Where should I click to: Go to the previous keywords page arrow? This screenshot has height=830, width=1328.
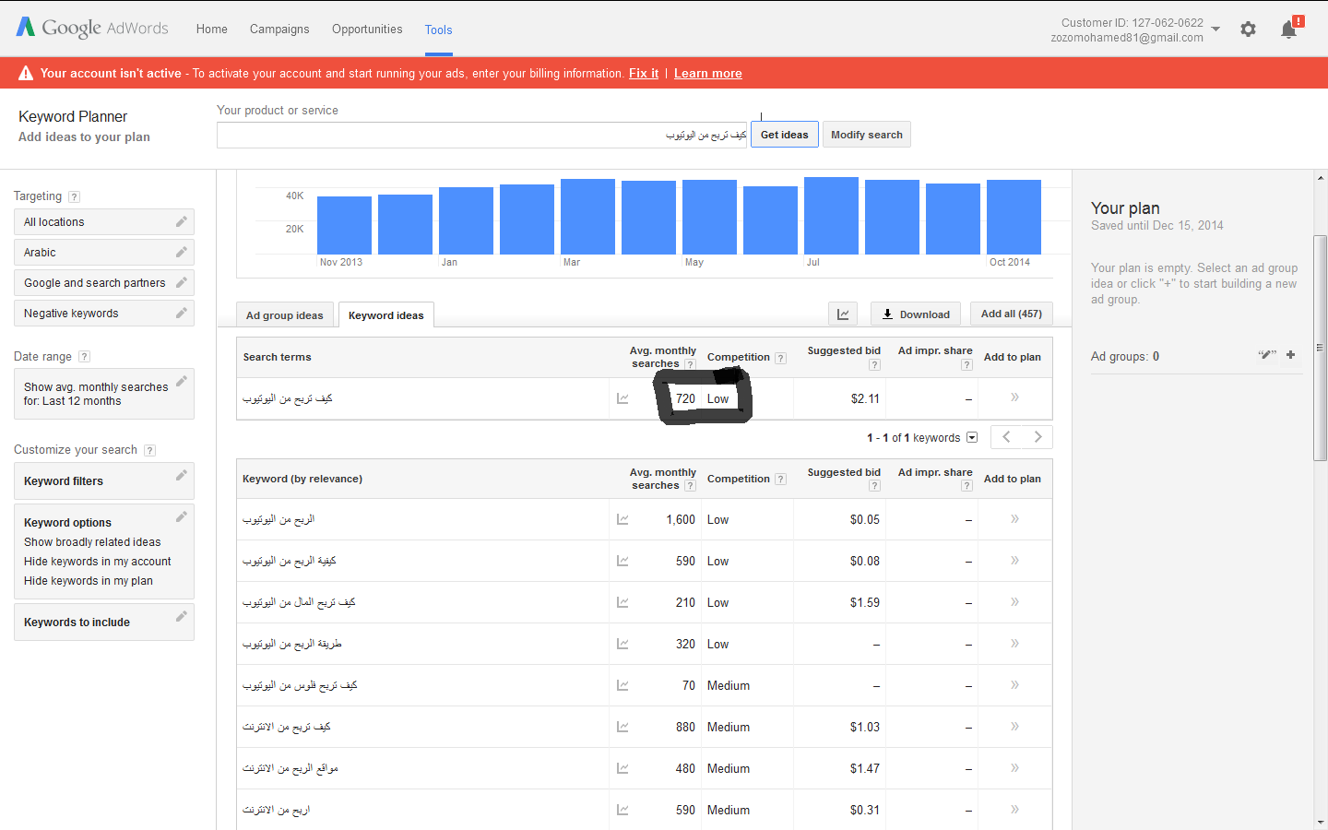click(1007, 437)
